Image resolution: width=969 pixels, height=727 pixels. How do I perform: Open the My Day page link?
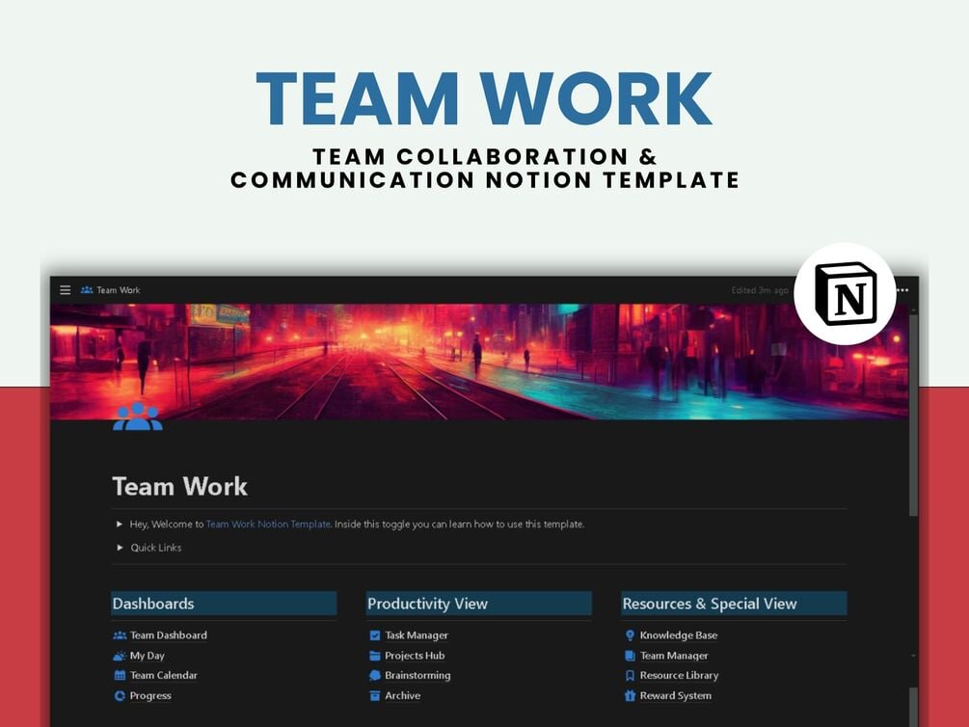(x=148, y=656)
